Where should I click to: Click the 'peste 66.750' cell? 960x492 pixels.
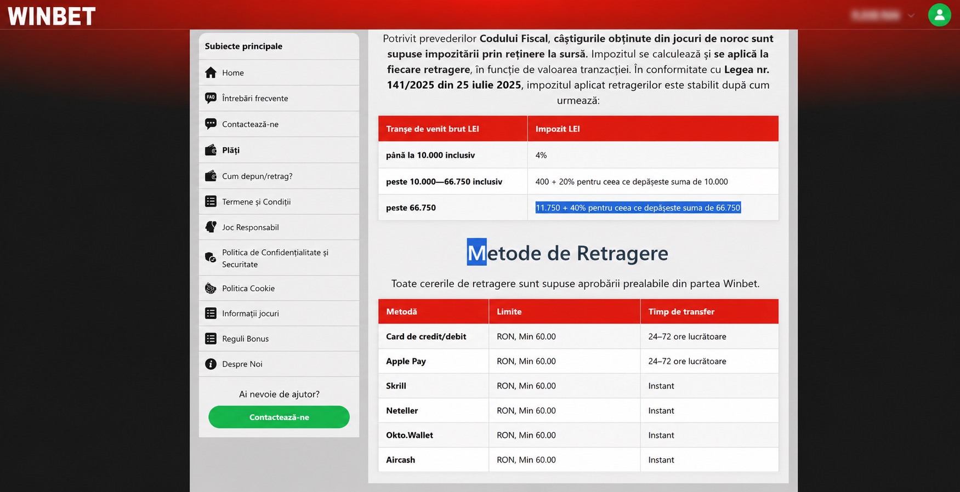pyautogui.click(x=453, y=208)
